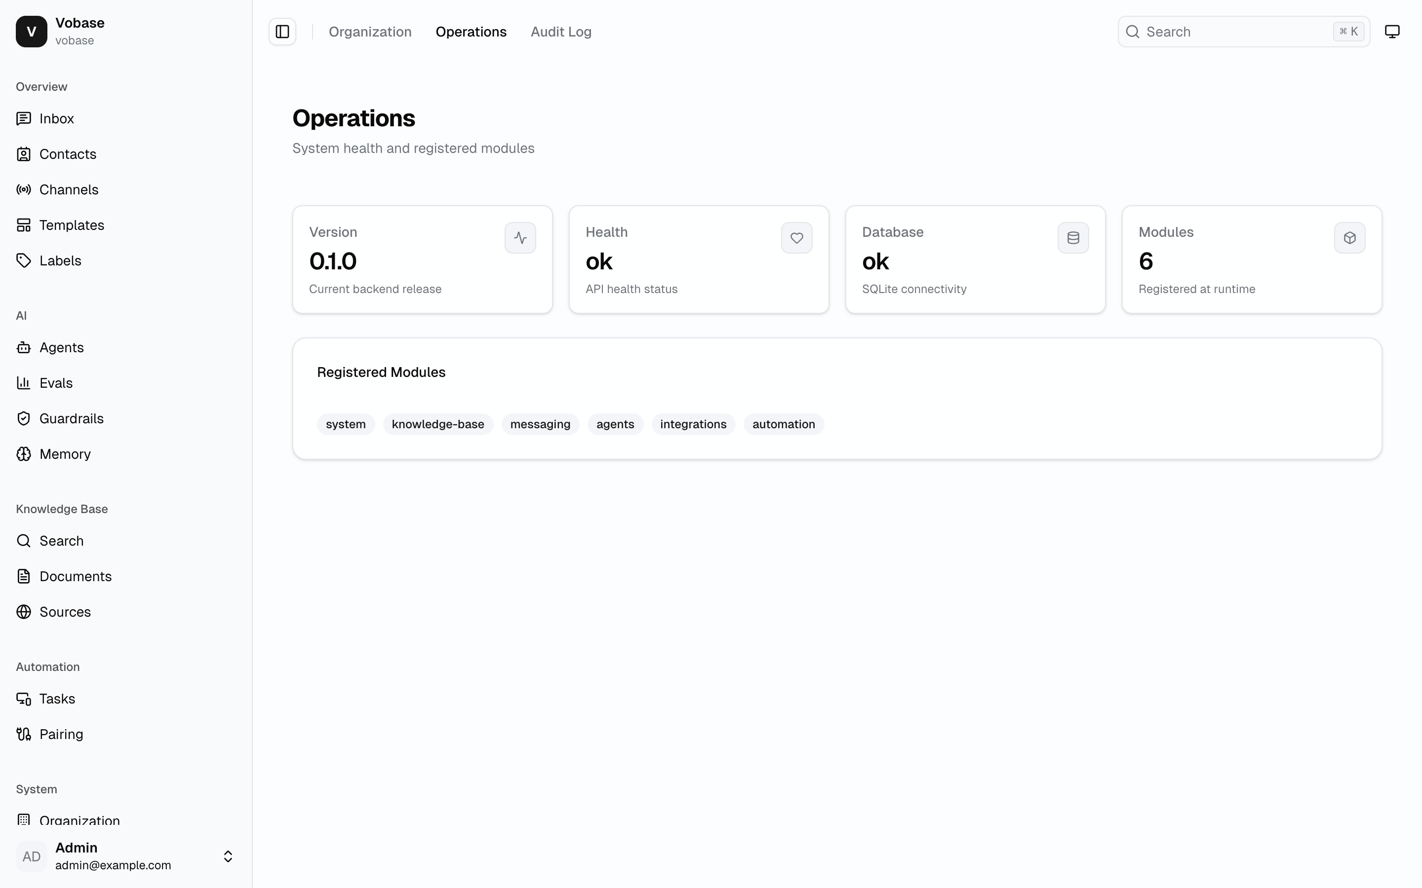Image resolution: width=1422 pixels, height=888 pixels.
Task: Click the database icon on the Database card
Action: (x=1073, y=237)
